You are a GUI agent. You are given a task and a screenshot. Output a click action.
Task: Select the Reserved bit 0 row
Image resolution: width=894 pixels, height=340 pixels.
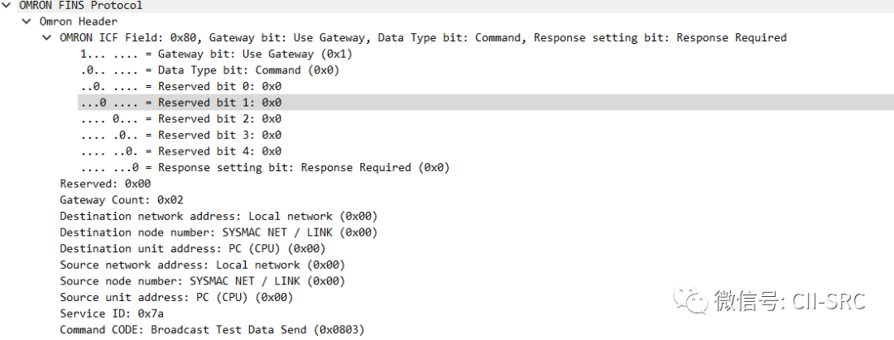click(180, 87)
